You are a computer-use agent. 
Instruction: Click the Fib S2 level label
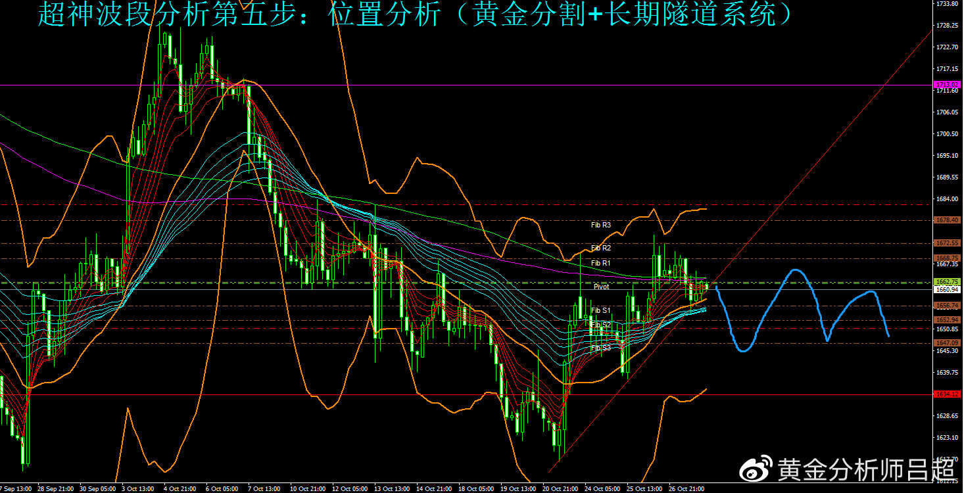coord(601,325)
